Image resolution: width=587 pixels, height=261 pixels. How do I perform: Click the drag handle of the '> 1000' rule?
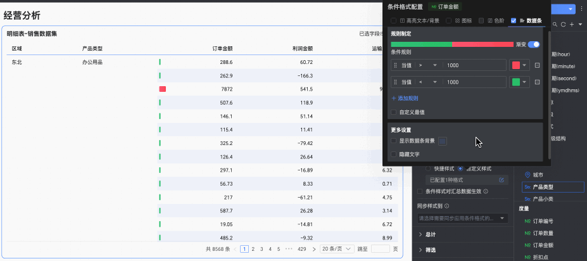pyautogui.click(x=395, y=65)
